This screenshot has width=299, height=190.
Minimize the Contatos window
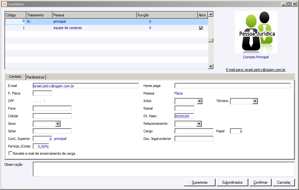click(x=284, y=4)
